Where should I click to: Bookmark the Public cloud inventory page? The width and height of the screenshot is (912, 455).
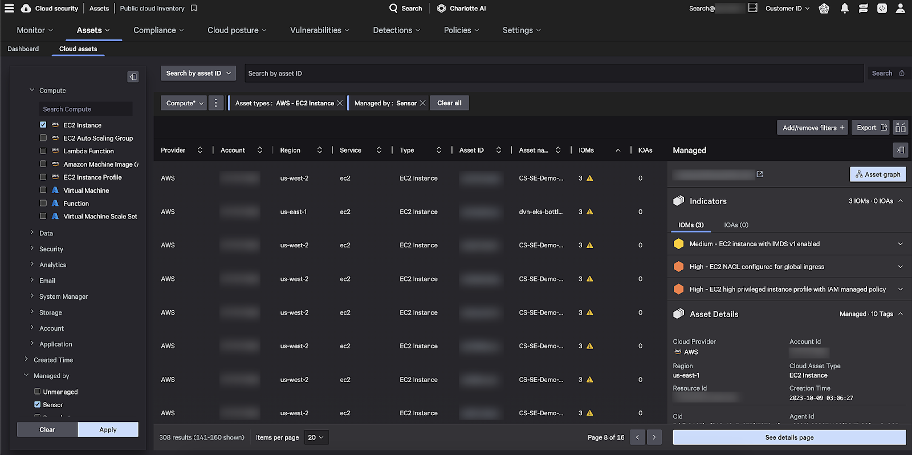tap(194, 8)
